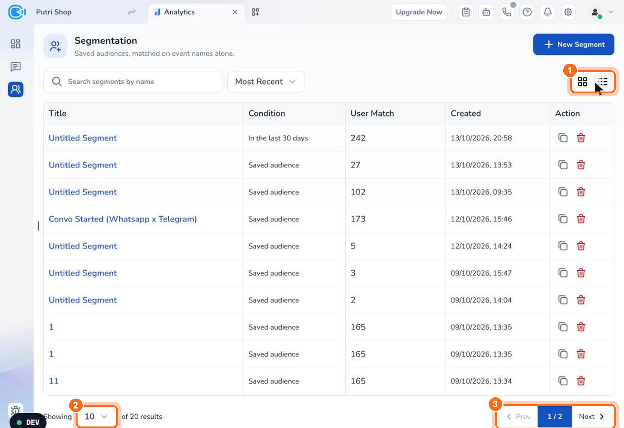The height and width of the screenshot is (428, 624).
Task: Open the contacts sidebar icon
Action: (16, 89)
